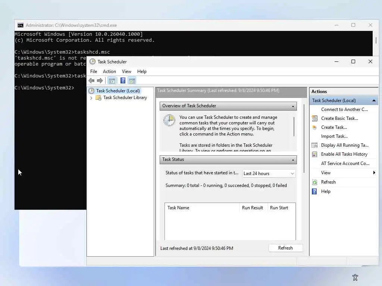Click the green Refresh icon in Actions
This screenshot has height=286, width=382.
click(x=315, y=182)
